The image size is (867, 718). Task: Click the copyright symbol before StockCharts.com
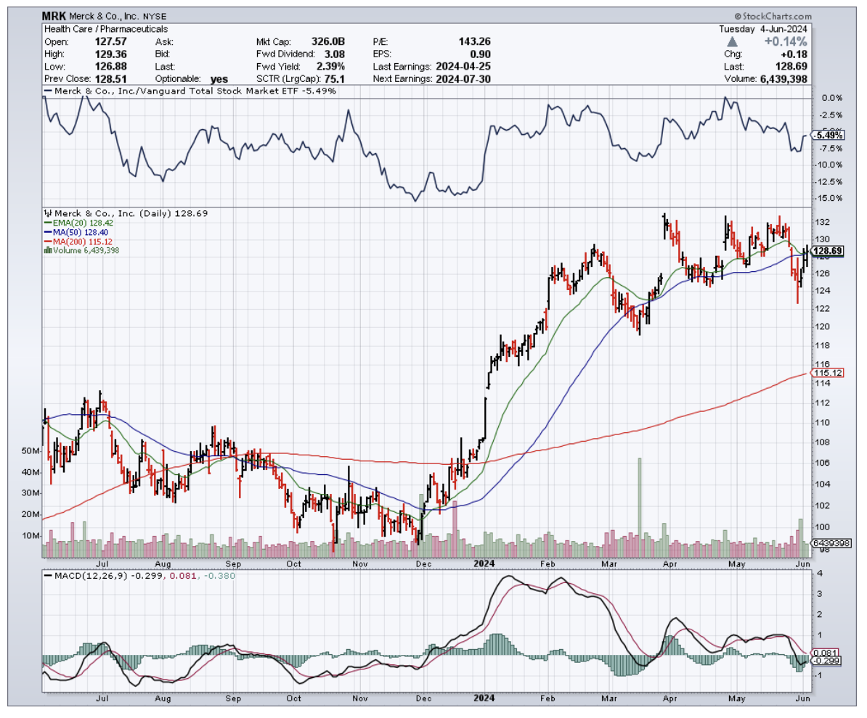click(x=738, y=15)
